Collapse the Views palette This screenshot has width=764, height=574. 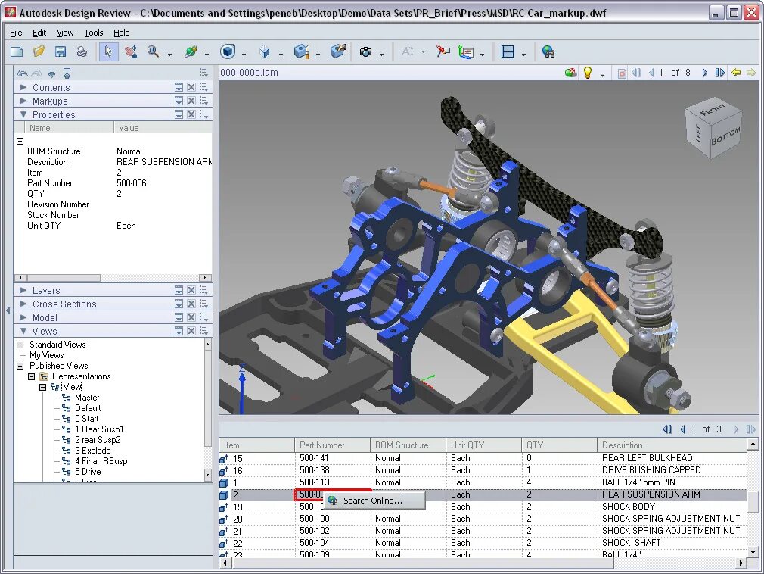point(23,331)
